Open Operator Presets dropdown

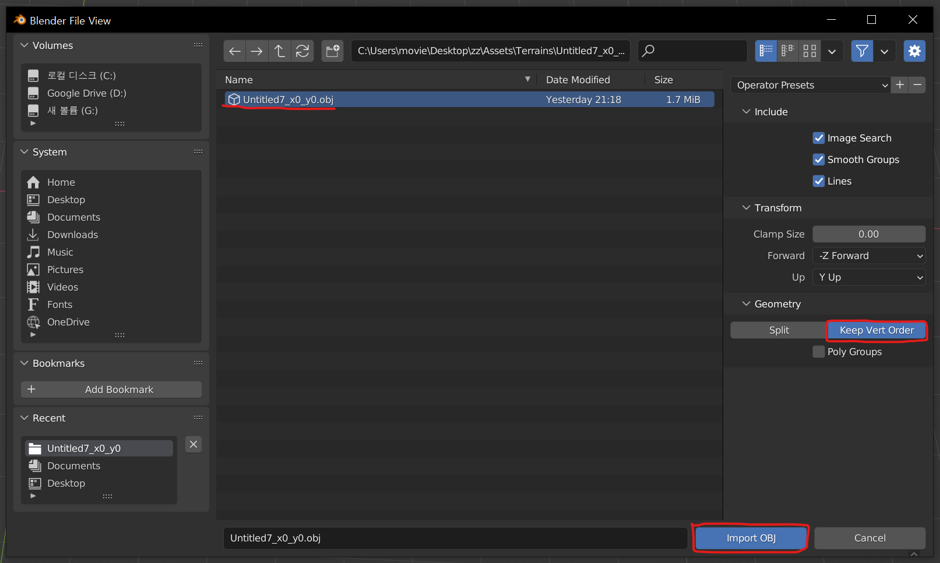click(811, 85)
